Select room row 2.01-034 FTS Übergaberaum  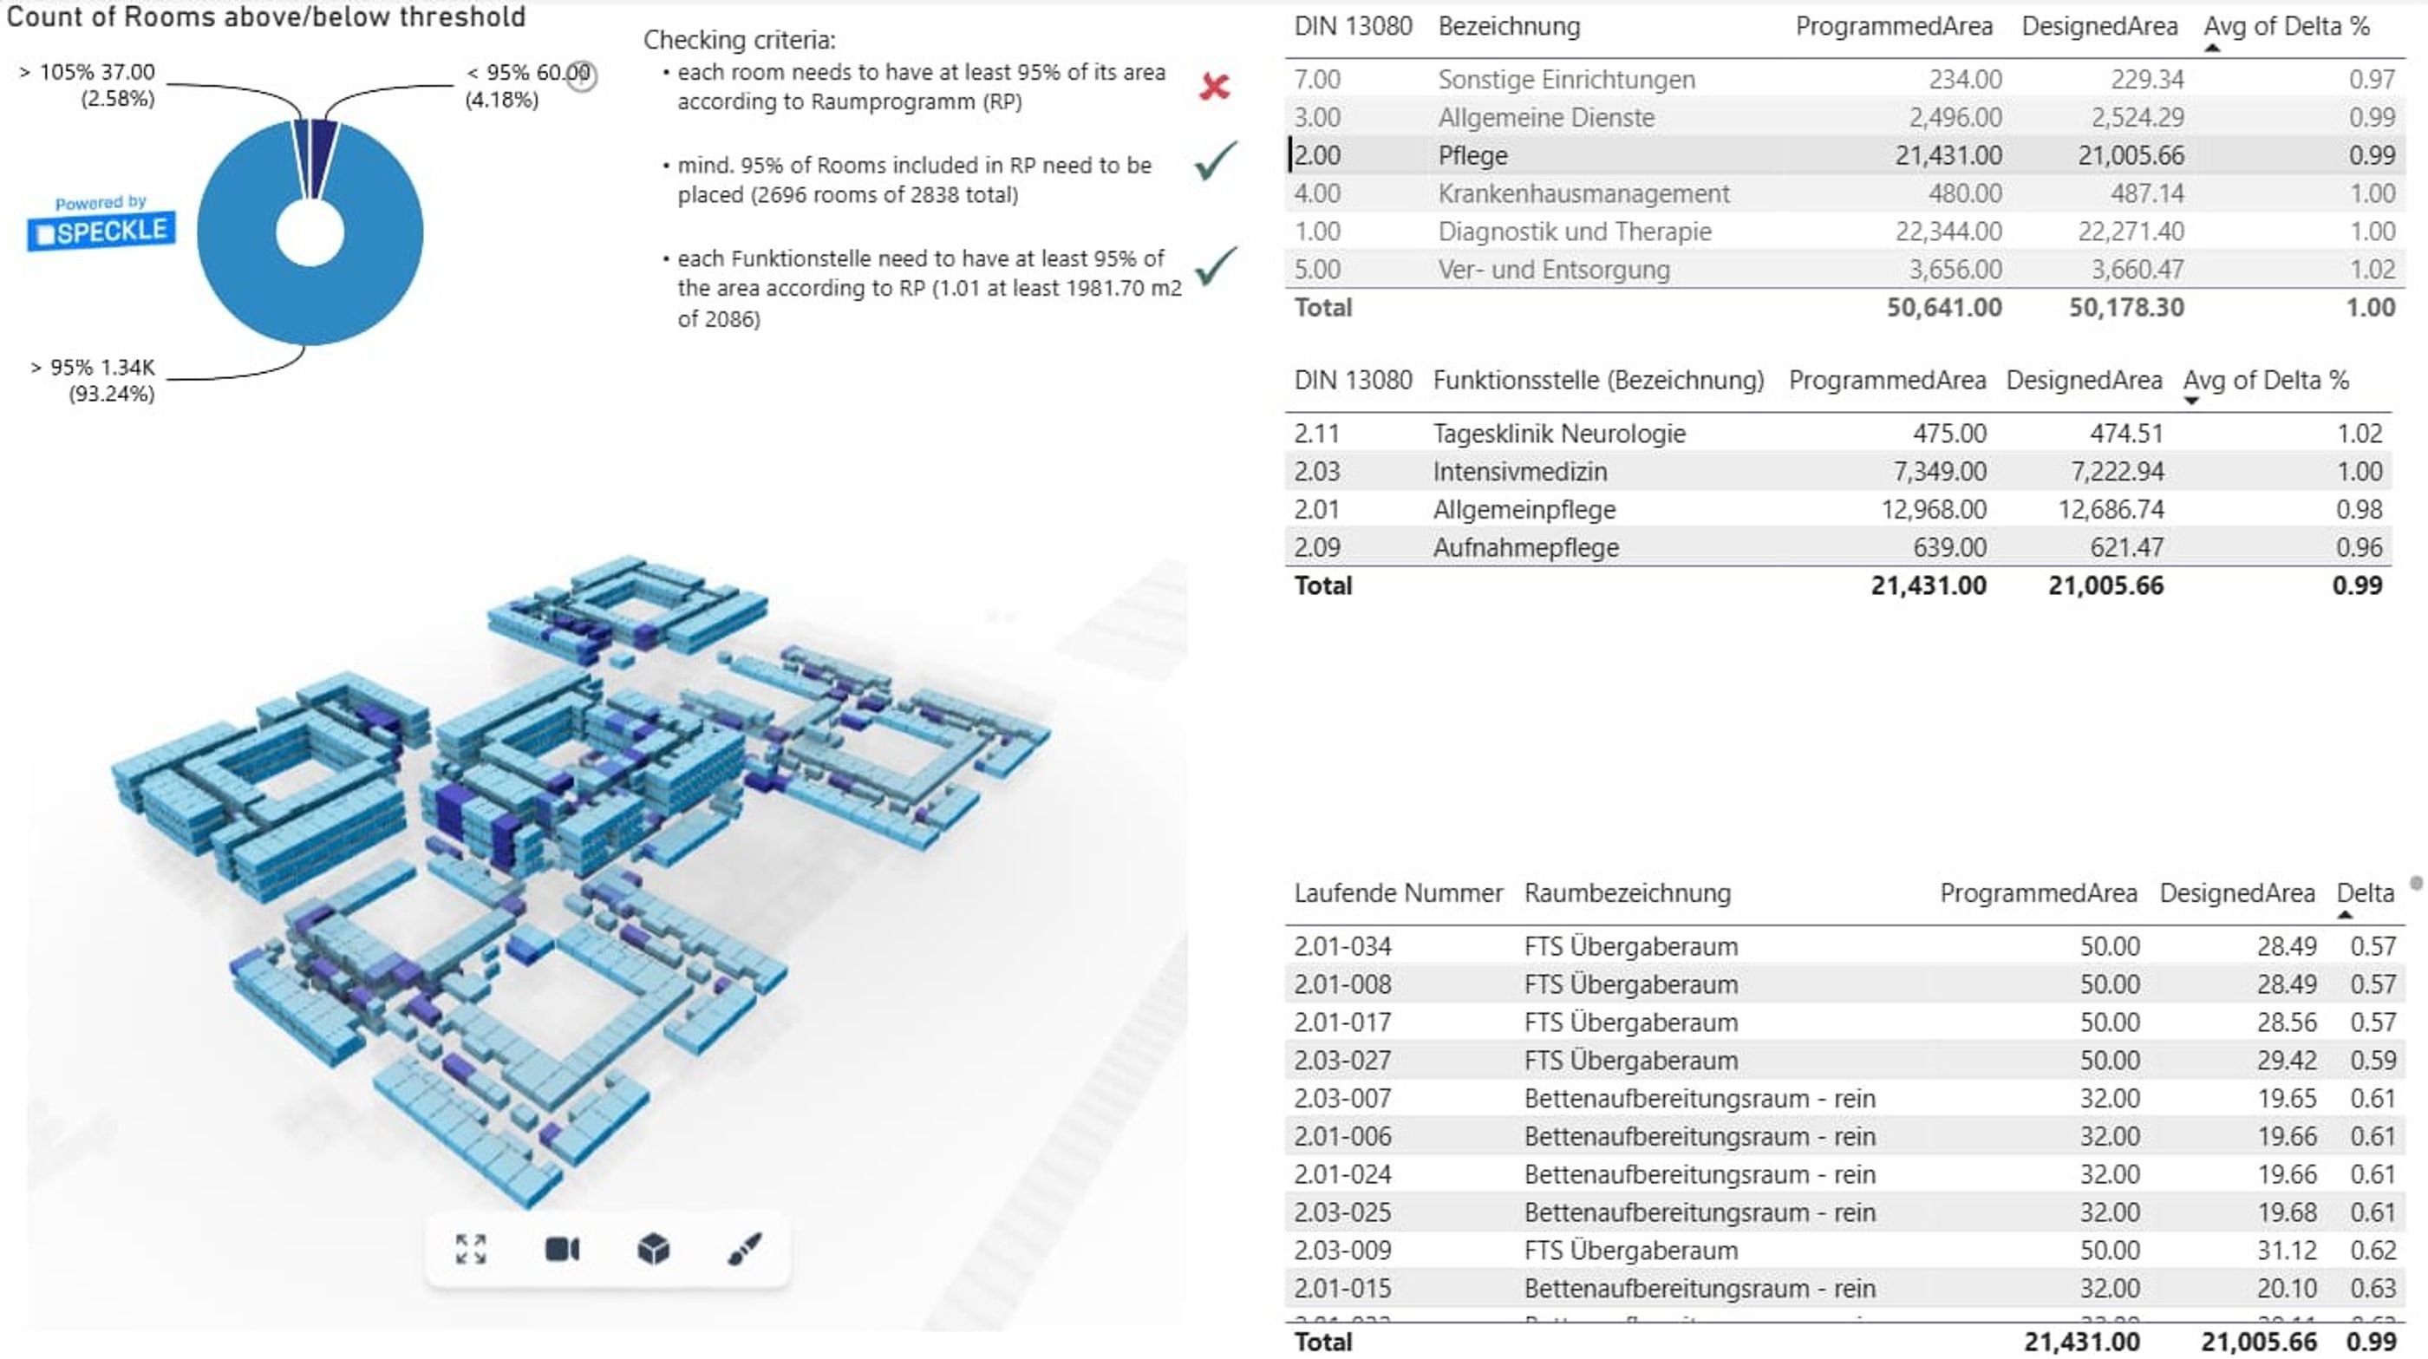(x=1844, y=945)
